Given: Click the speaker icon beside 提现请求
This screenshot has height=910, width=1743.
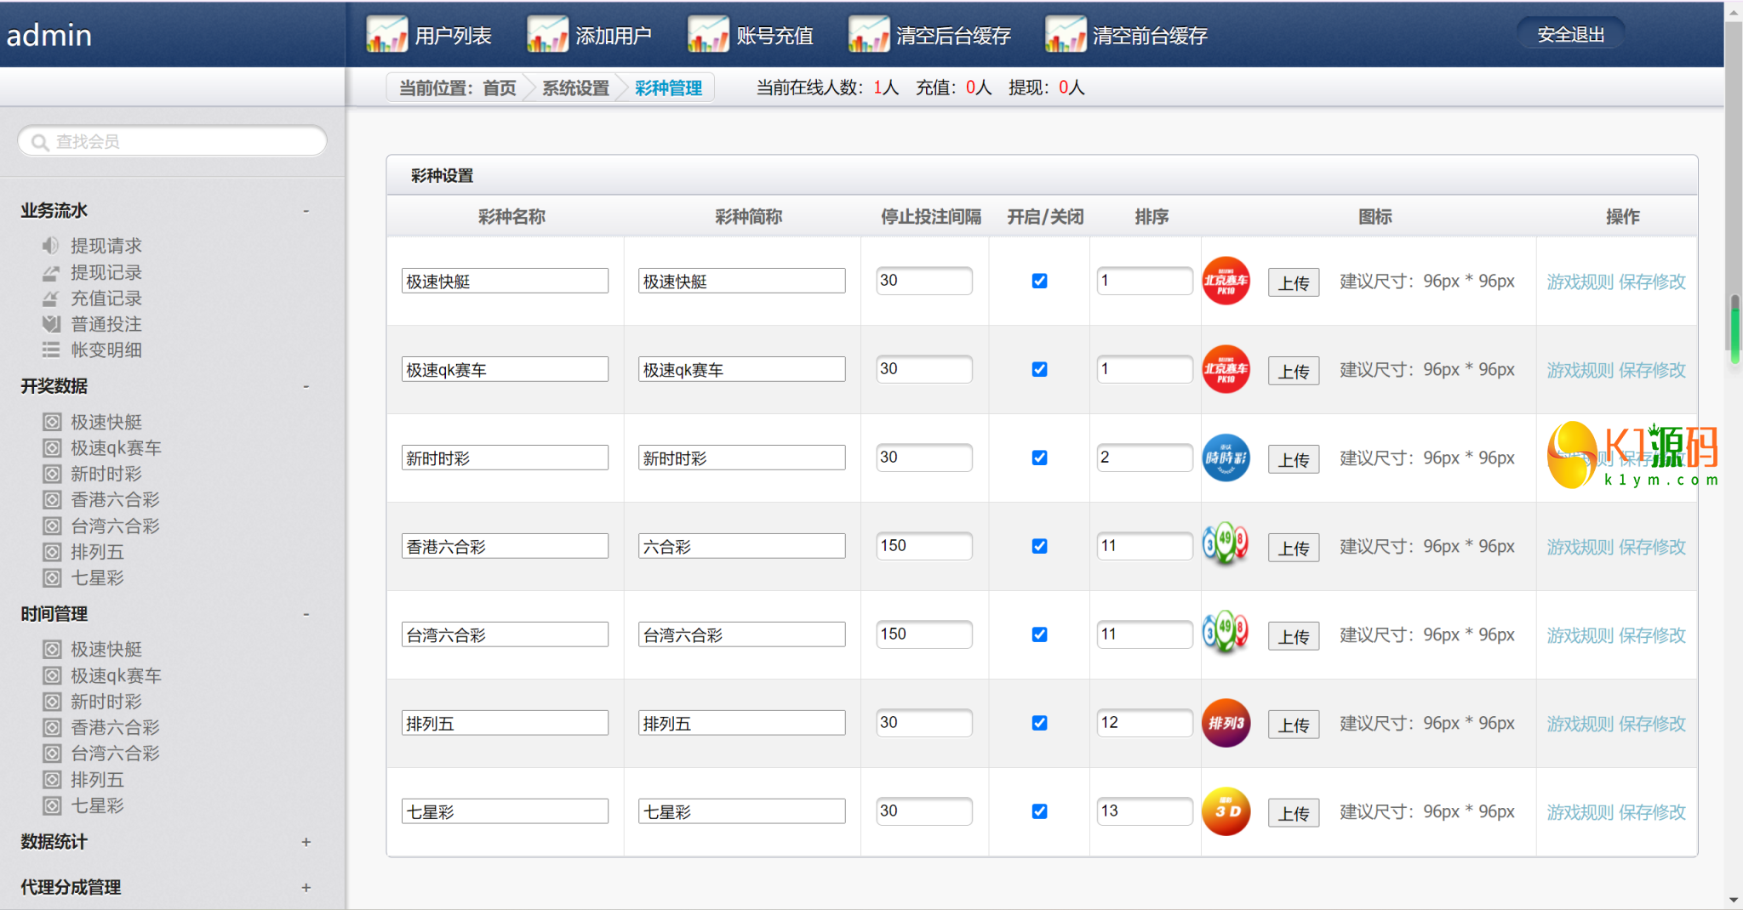Looking at the screenshot, I should [x=51, y=246].
